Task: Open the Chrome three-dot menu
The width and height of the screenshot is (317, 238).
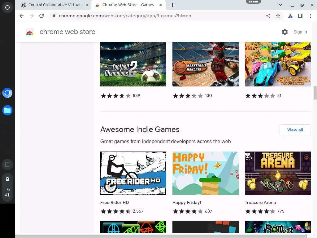Action: click(310, 16)
